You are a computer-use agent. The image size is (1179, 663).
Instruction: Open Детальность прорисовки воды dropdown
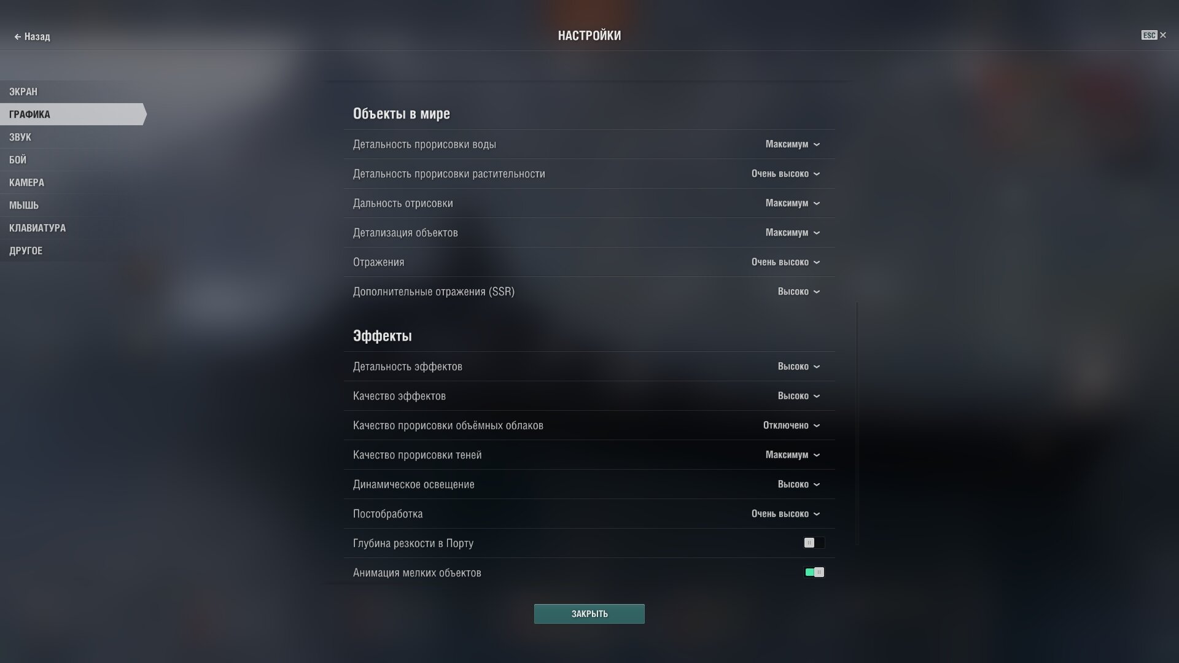(x=792, y=144)
